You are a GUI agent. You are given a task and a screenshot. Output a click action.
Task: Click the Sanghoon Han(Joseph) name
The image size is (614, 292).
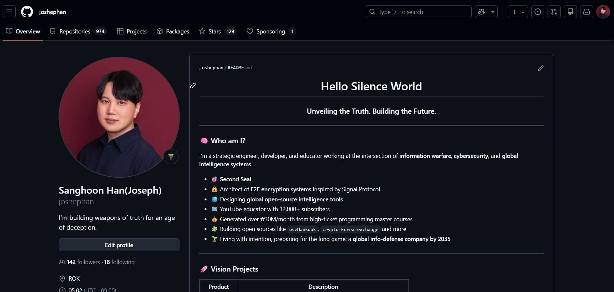(x=110, y=190)
